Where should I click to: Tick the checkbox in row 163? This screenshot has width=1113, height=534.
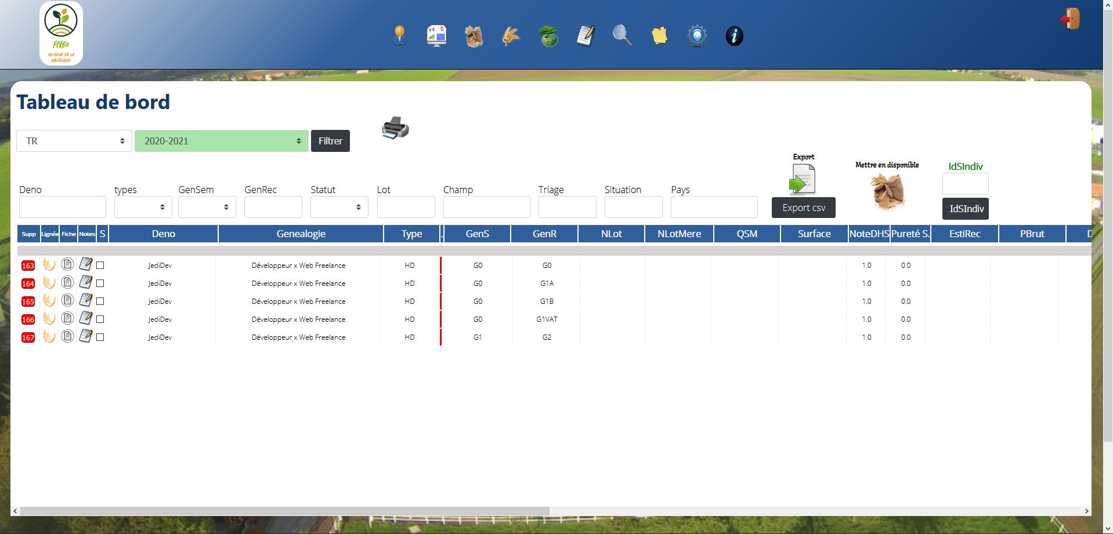click(x=100, y=266)
